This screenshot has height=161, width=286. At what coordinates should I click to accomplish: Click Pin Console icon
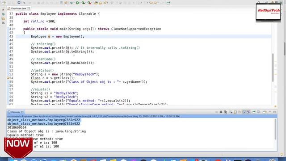click(x=254, y=112)
